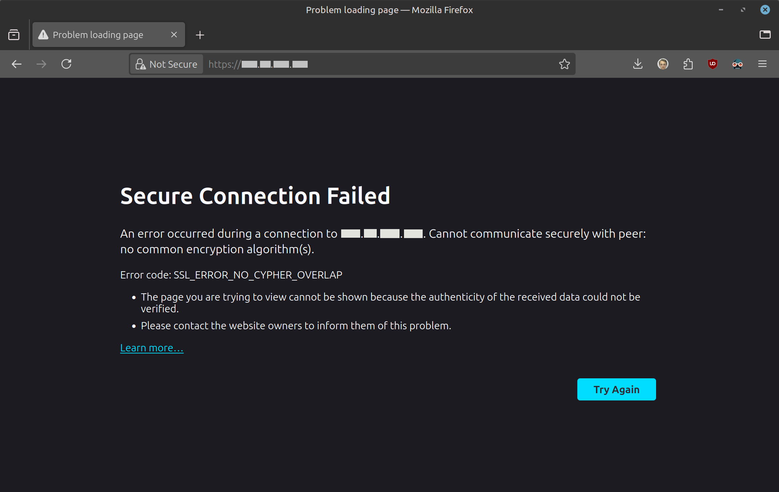Click the Not Secure site identity badge

(x=166, y=64)
